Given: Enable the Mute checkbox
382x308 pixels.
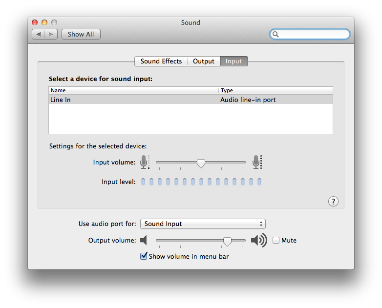Looking at the screenshot, I should click(x=276, y=240).
